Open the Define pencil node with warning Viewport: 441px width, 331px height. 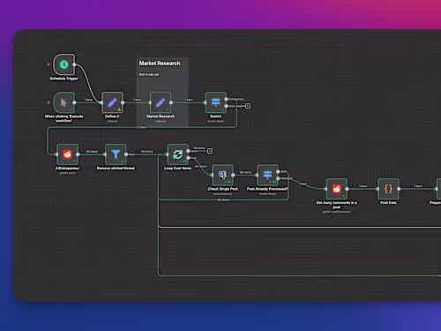pyautogui.click(x=112, y=102)
